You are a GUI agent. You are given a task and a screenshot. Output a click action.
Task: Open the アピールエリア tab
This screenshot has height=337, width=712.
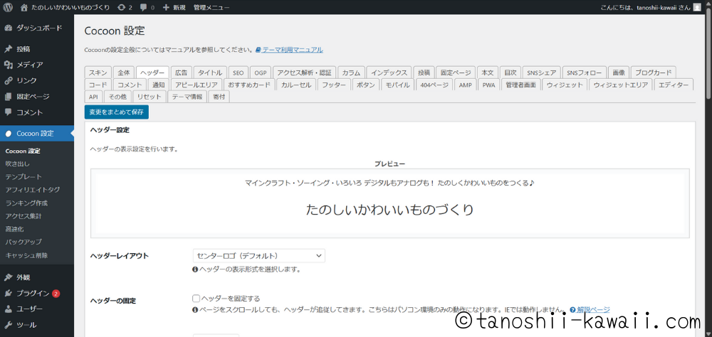(x=197, y=85)
